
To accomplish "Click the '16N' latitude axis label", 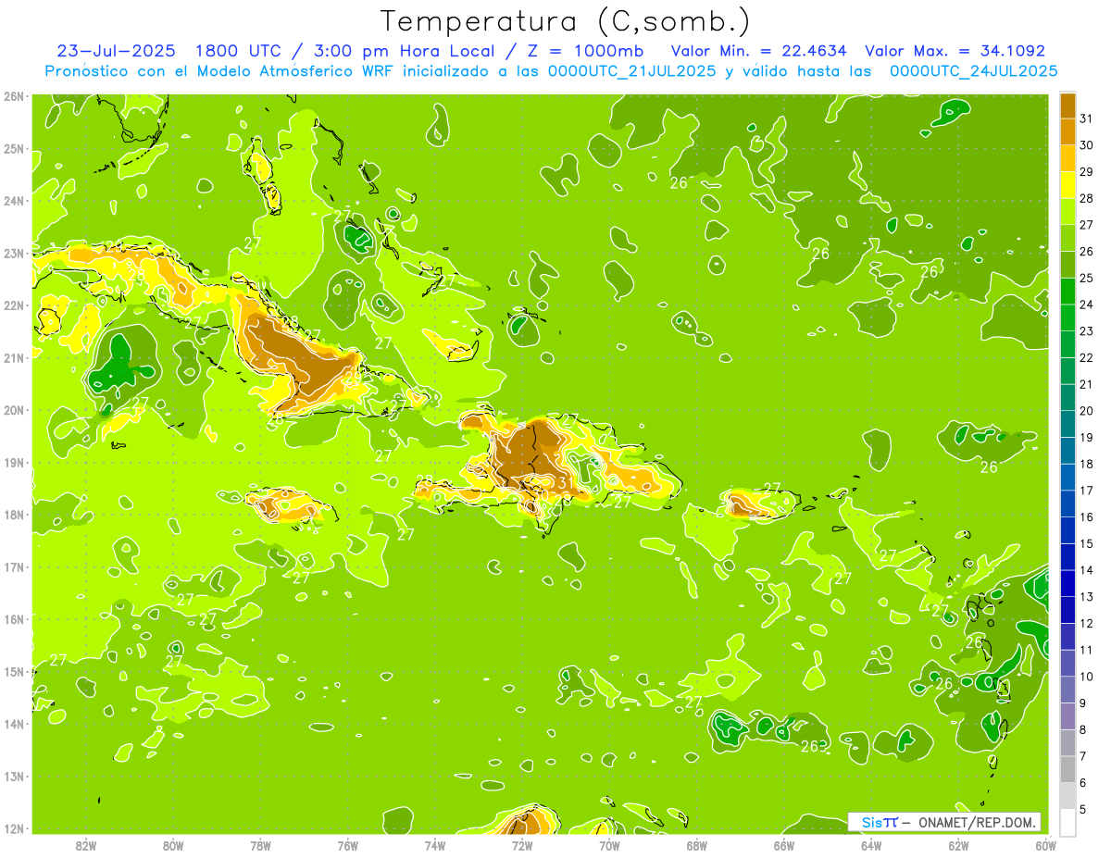I will [14, 619].
